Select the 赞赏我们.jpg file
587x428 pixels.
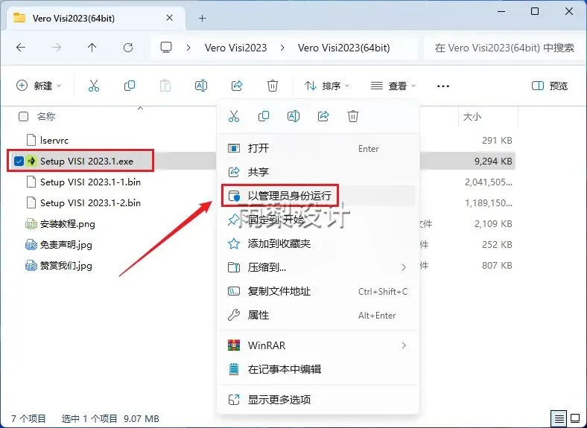click(66, 266)
